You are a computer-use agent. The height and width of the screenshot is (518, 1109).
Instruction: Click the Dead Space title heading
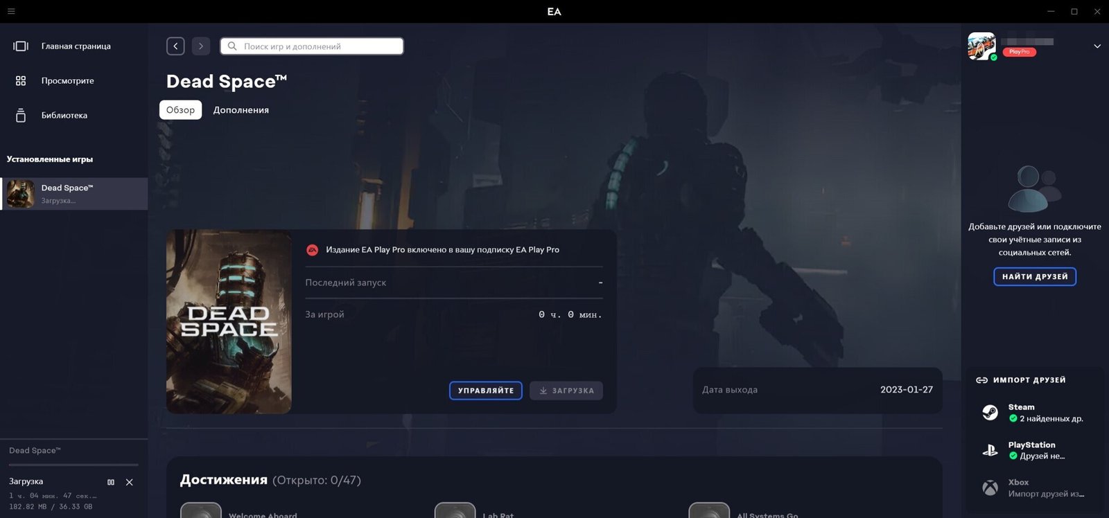pyautogui.click(x=227, y=81)
